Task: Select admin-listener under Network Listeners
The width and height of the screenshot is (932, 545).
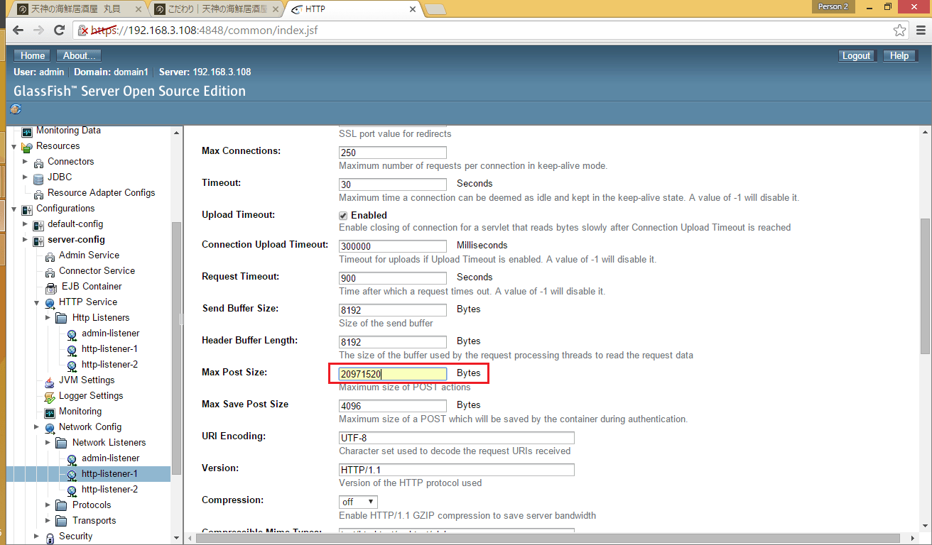Action: 110,458
